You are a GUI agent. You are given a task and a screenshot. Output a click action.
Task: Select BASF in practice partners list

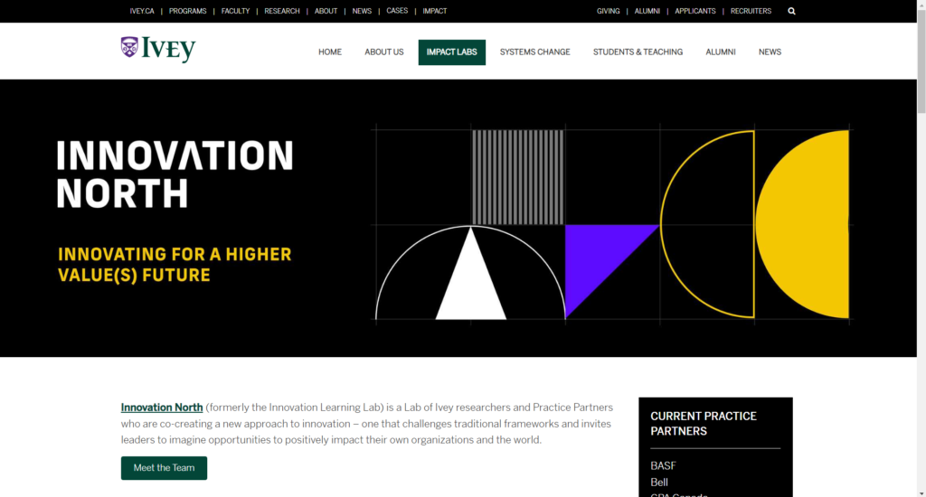tap(663, 465)
